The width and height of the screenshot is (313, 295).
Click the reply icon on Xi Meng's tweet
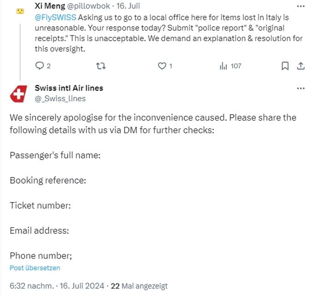tap(39, 66)
